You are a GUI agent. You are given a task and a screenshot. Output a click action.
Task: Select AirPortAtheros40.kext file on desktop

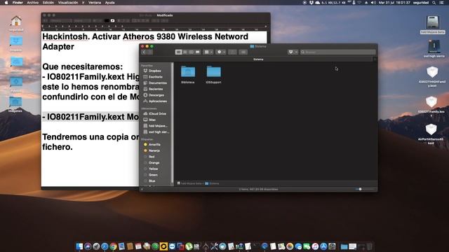click(431, 134)
